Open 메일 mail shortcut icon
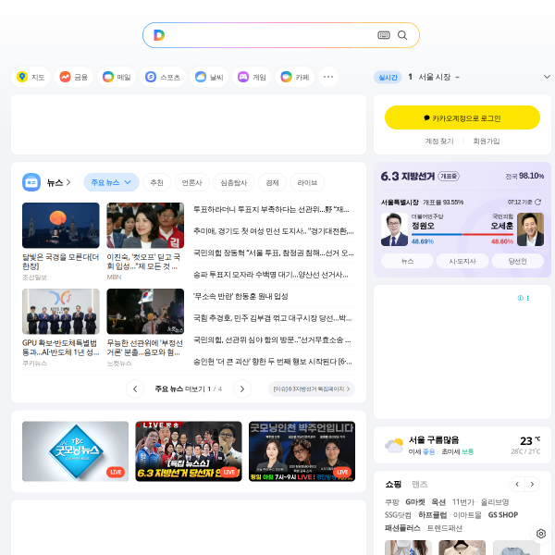This screenshot has width=555, height=555. click(108, 77)
